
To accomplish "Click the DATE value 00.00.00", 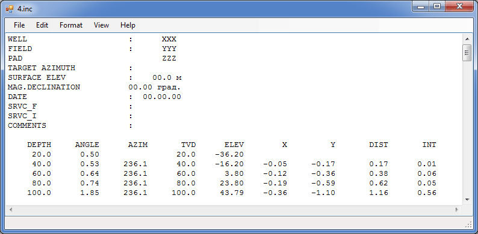I will (162, 97).
